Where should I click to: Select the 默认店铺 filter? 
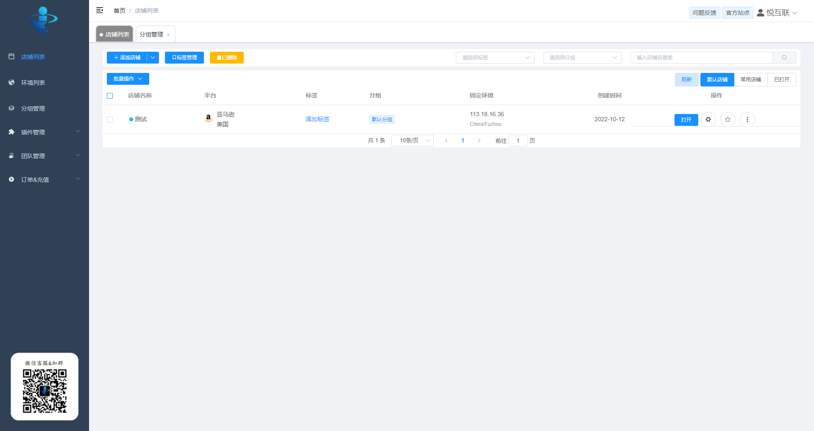[717, 80]
